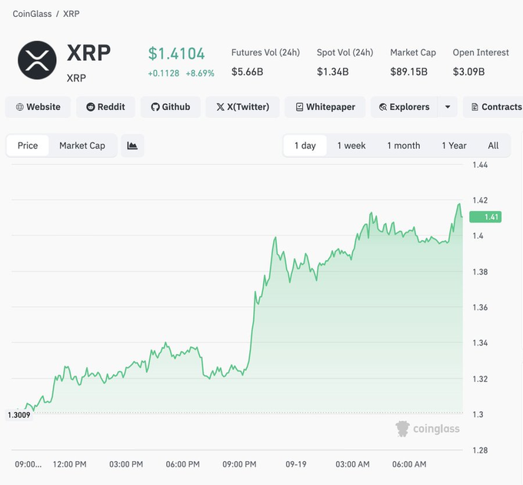Open the Whitepaper button
Screen dimensions: 523x485
(325, 107)
